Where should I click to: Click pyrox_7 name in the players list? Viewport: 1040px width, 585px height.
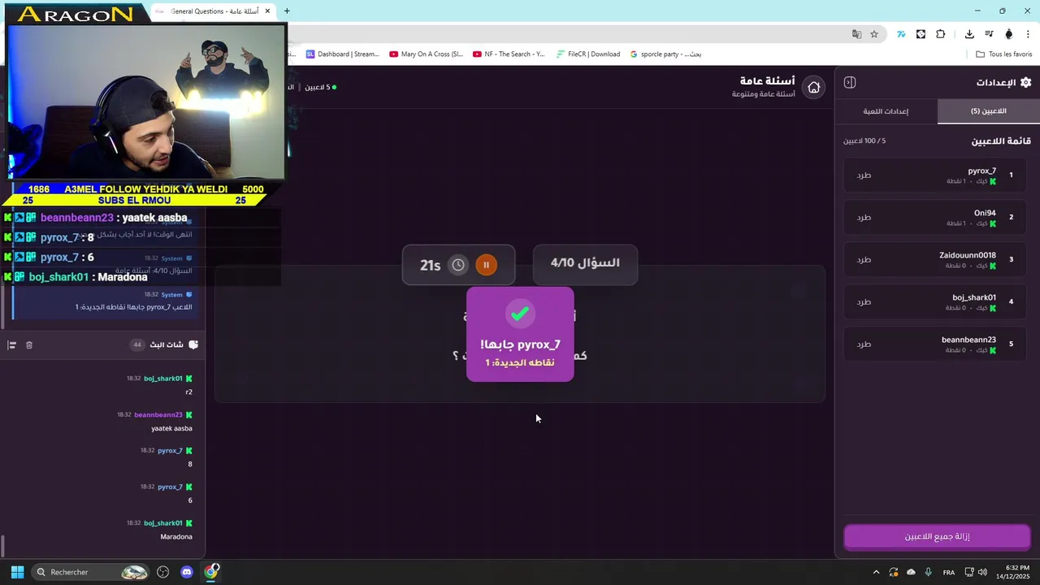click(x=981, y=171)
